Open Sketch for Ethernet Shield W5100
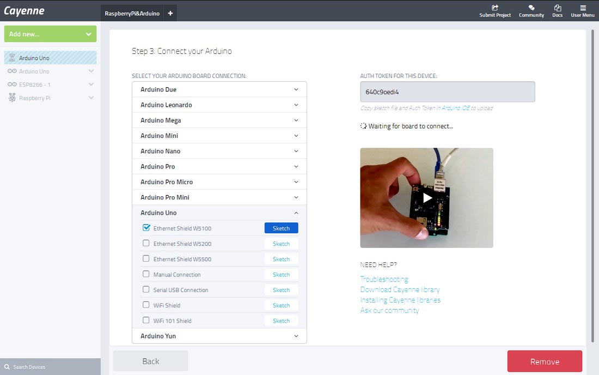 pos(281,228)
